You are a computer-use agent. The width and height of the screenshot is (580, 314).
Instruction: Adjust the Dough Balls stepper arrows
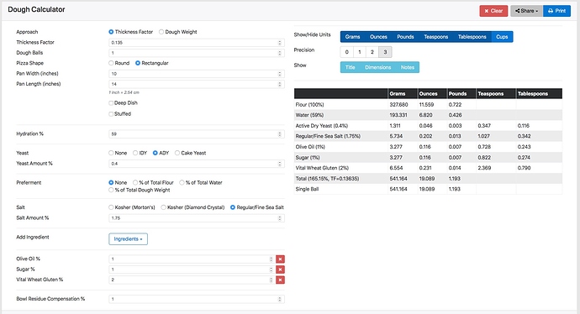pyautogui.click(x=280, y=53)
